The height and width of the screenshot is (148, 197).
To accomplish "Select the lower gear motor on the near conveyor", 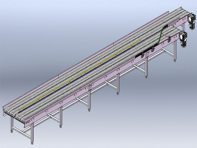I will click(183, 38).
